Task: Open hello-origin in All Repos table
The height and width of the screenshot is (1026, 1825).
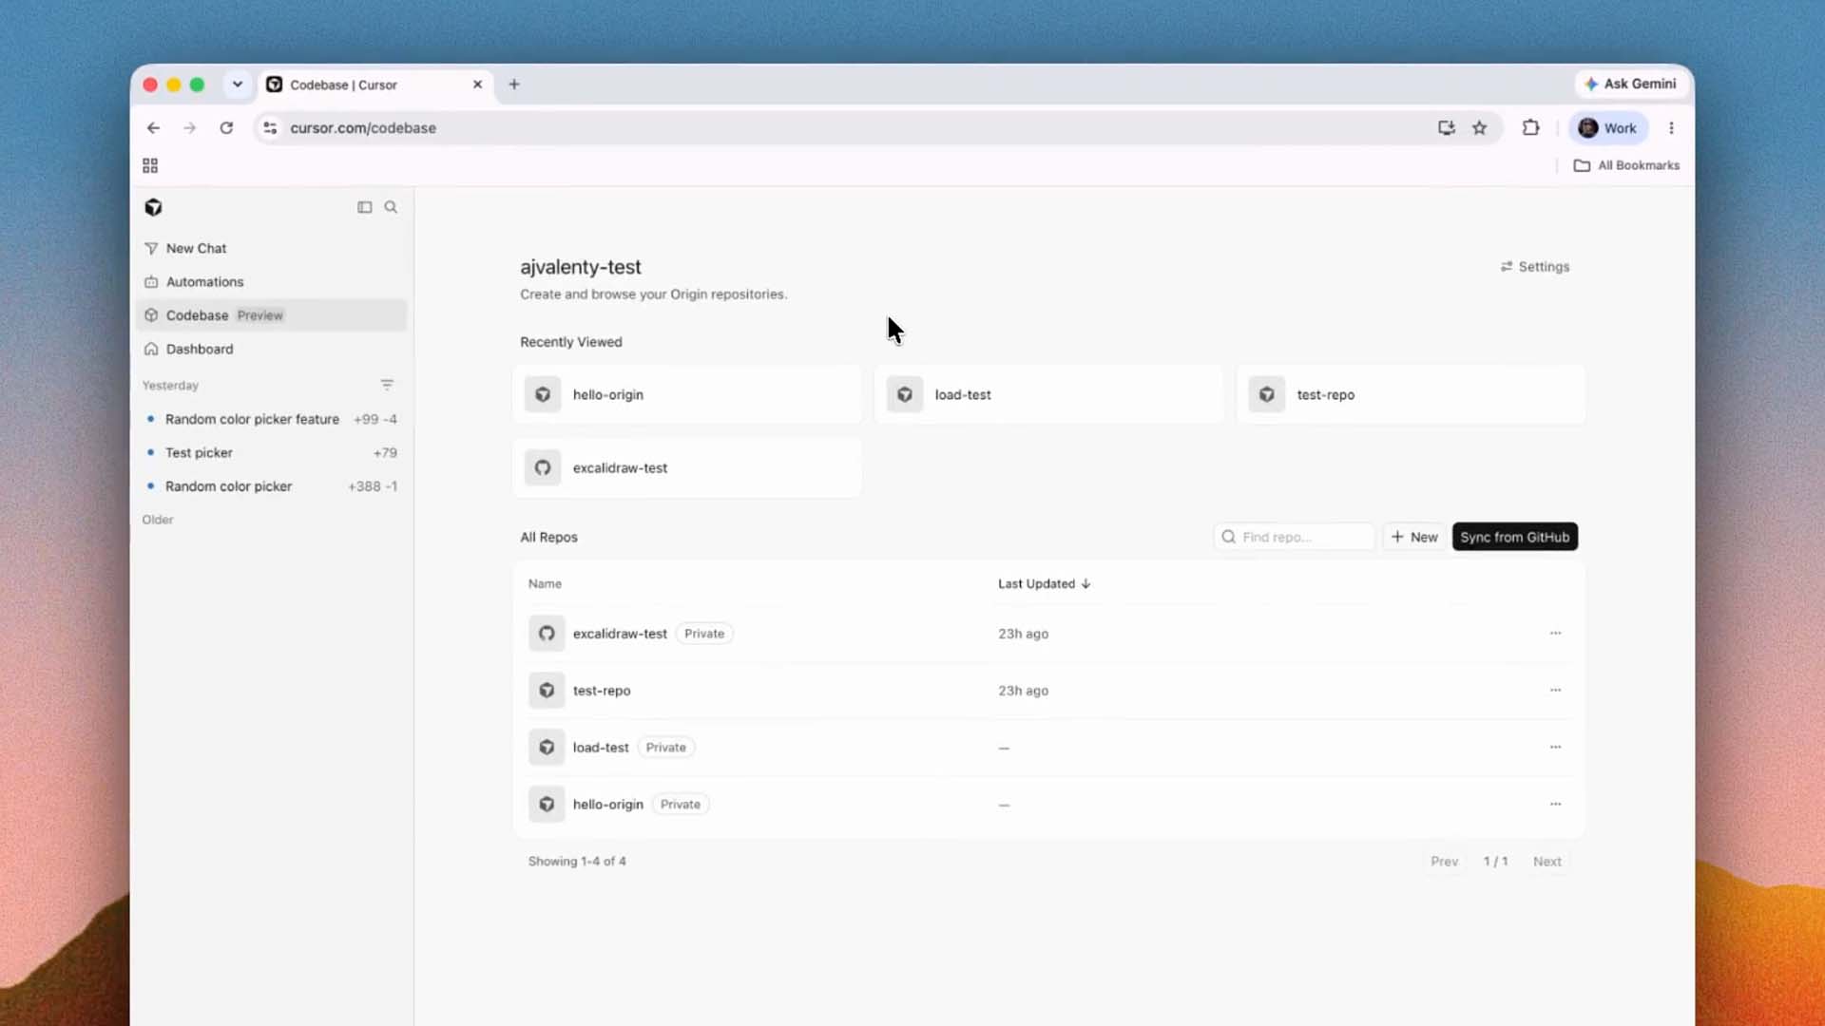Action: tap(608, 805)
